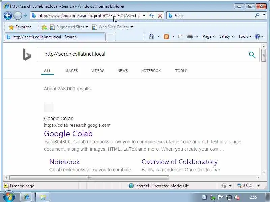Click the blue Help question icon
Viewport: 270px width, 202px height.
pyautogui.click(x=258, y=36)
